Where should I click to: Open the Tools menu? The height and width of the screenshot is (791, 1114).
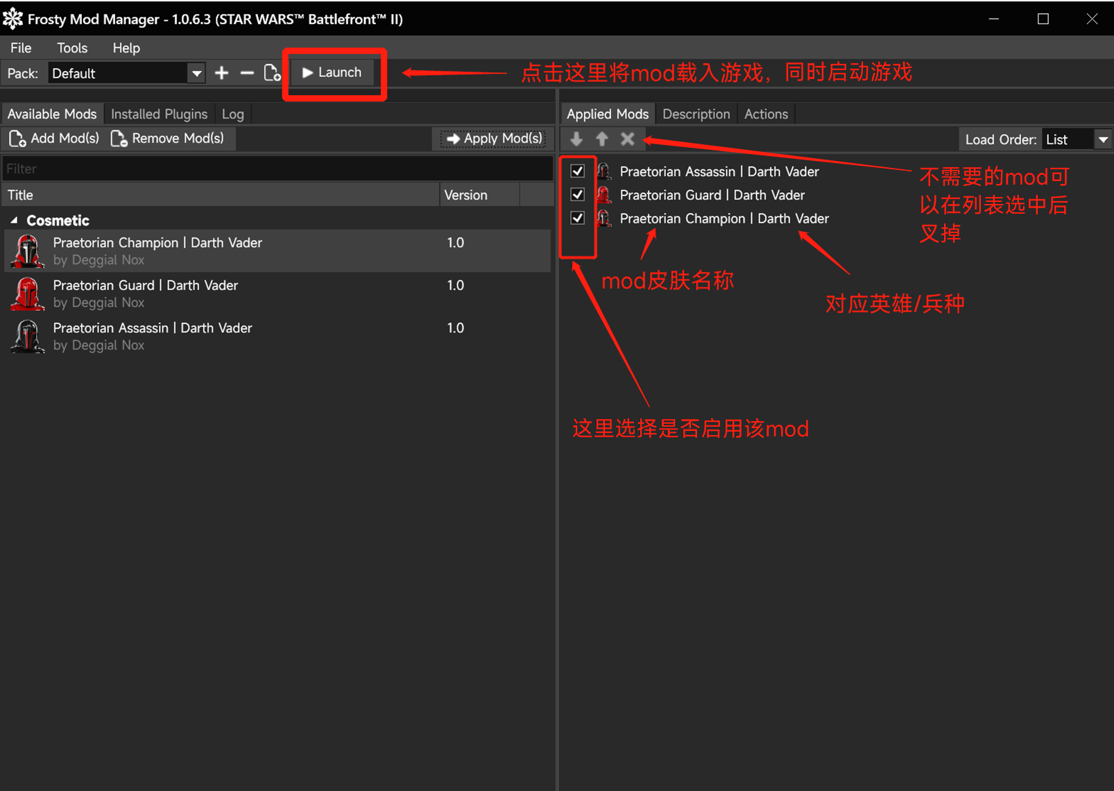pos(72,48)
